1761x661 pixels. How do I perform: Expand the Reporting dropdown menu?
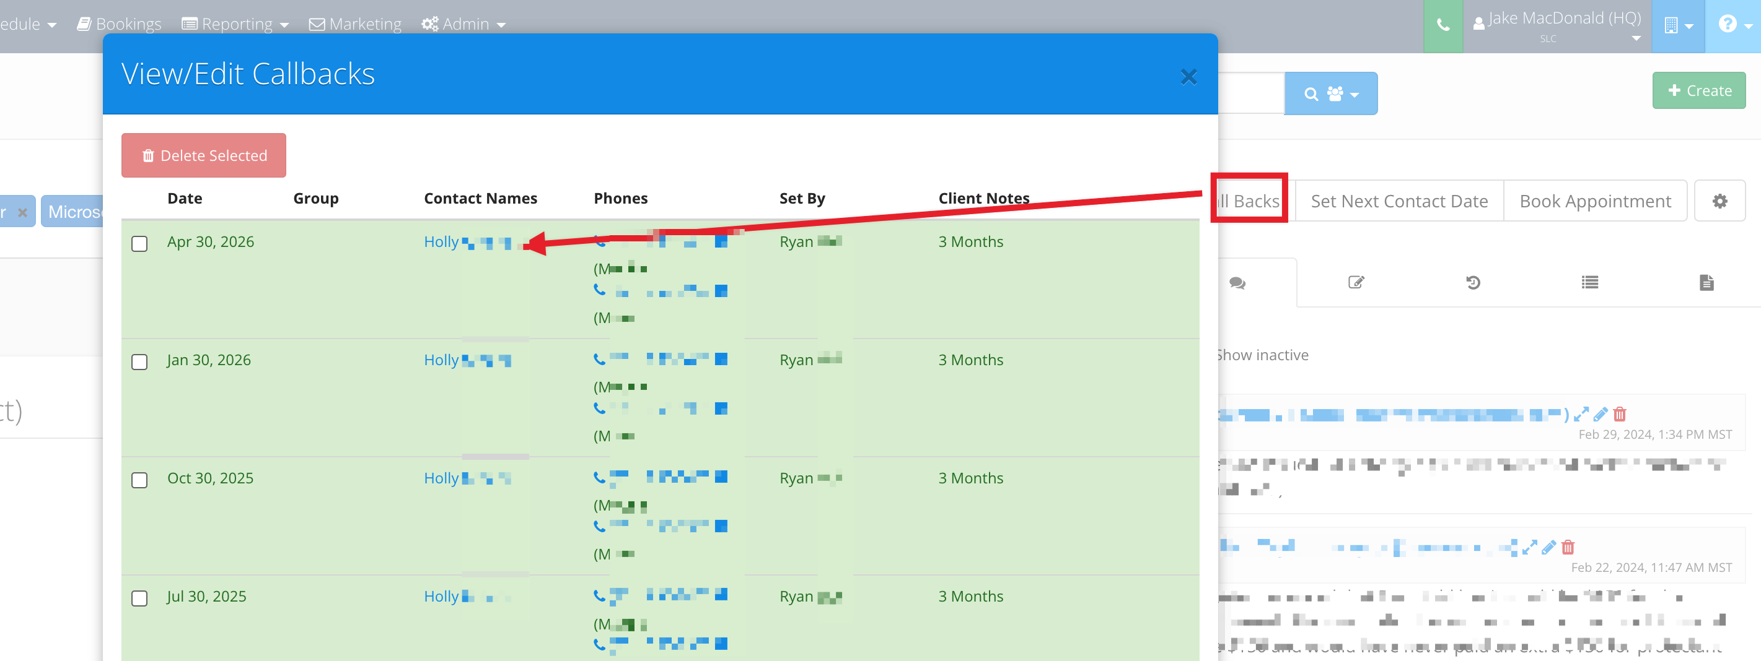235,24
